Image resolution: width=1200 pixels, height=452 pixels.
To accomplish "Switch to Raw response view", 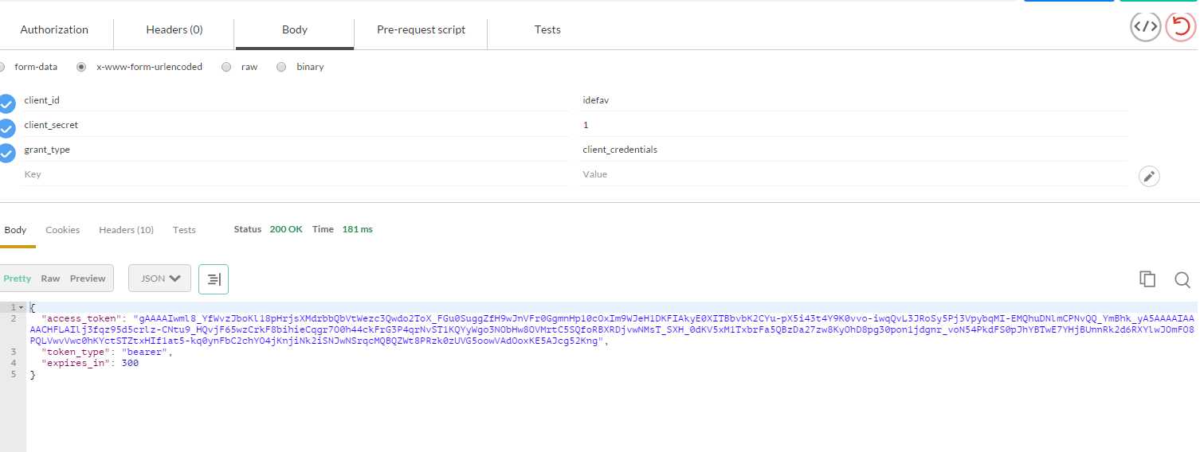I will [50, 279].
